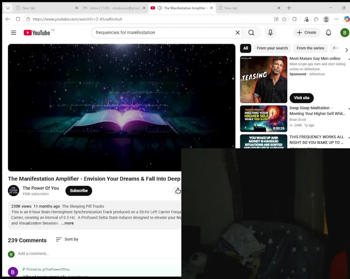Select the From your search chip
Viewport: 350px width, 279px height.
tap(272, 48)
